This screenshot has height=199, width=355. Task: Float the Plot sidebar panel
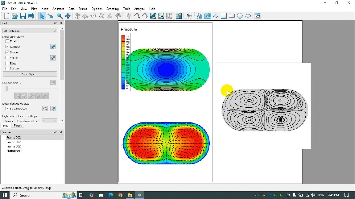tap(55, 23)
